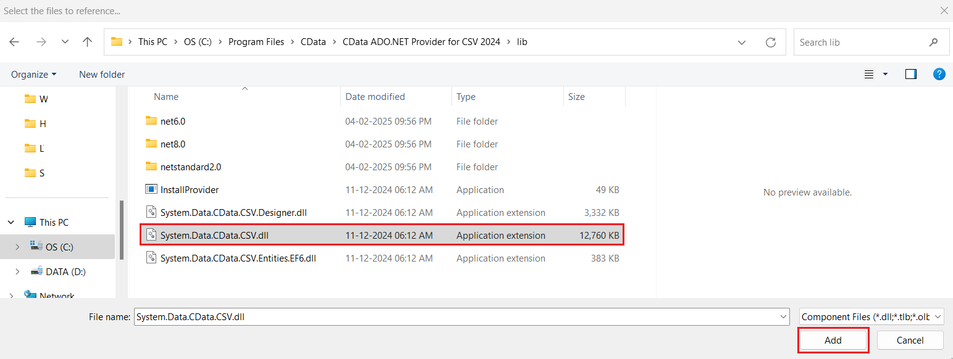Open the Help question mark icon
Screen dimensions: 953x359
tap(939, 74)
